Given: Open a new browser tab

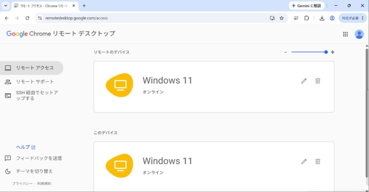Looking at the screenshot, I should pyautogui.click(x=84, y=6).
